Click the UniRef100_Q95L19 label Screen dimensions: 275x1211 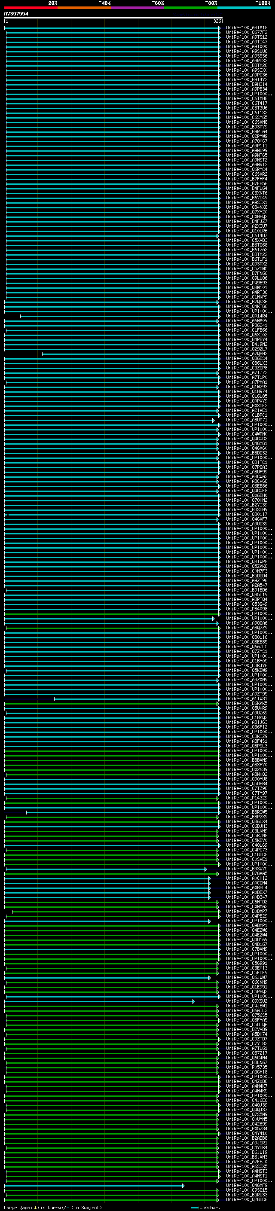tap(247, 595)
